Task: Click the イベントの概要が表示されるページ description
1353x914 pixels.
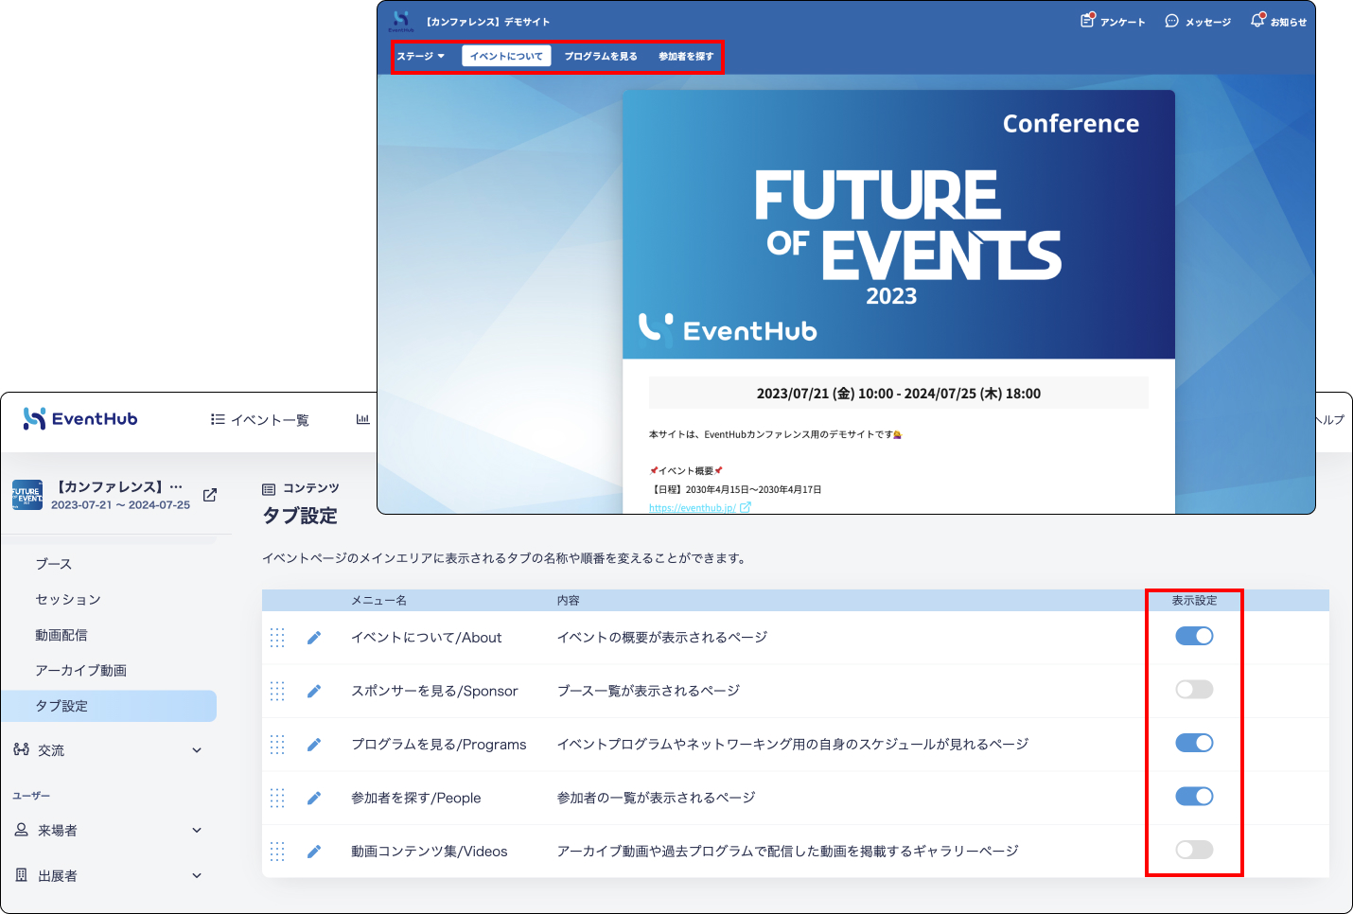Action: click(661, 638)
